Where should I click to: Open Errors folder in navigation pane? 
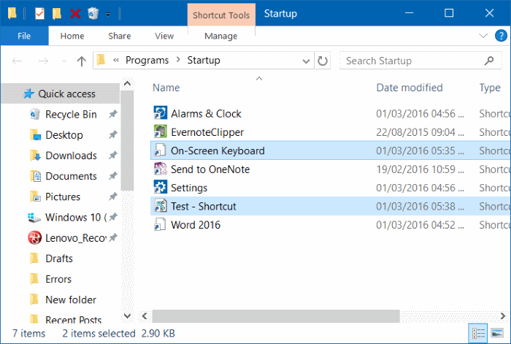pos(58,279)
